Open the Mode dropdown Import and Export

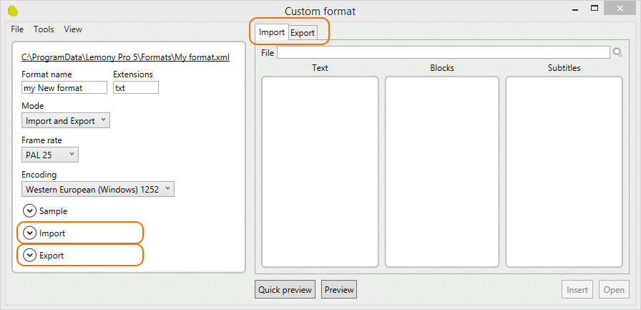66,121
